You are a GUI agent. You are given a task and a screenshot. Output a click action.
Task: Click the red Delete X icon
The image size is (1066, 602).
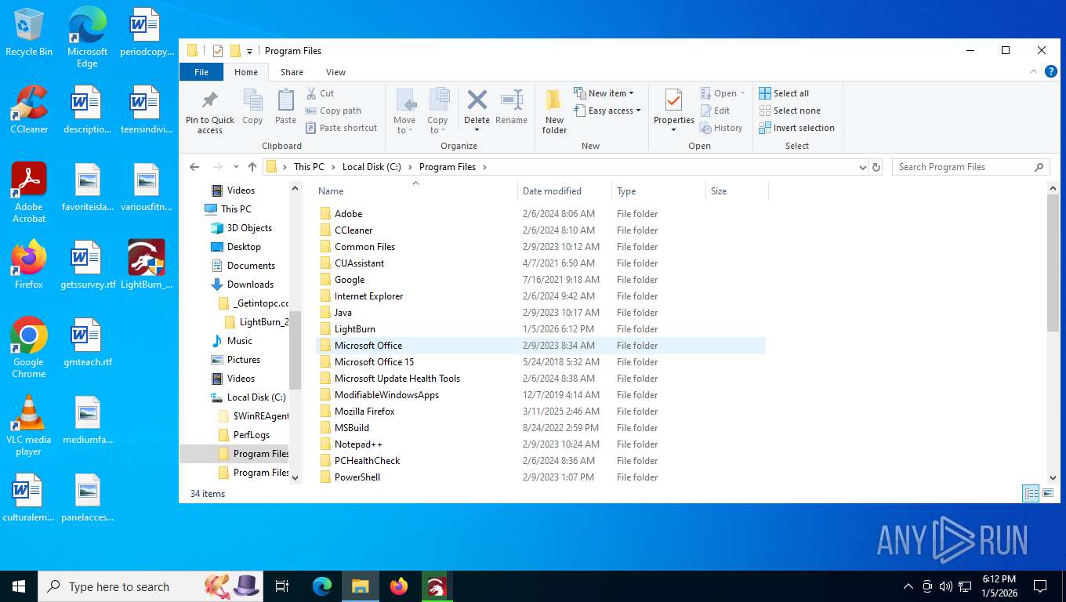click(x=477, y=100)
